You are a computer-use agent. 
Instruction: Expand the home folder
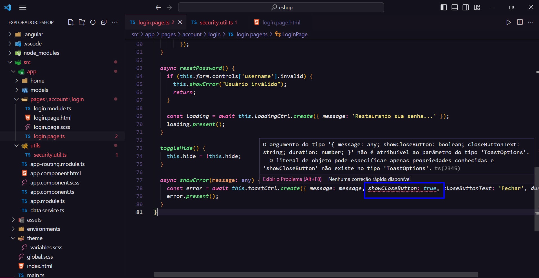coord(17,81)
